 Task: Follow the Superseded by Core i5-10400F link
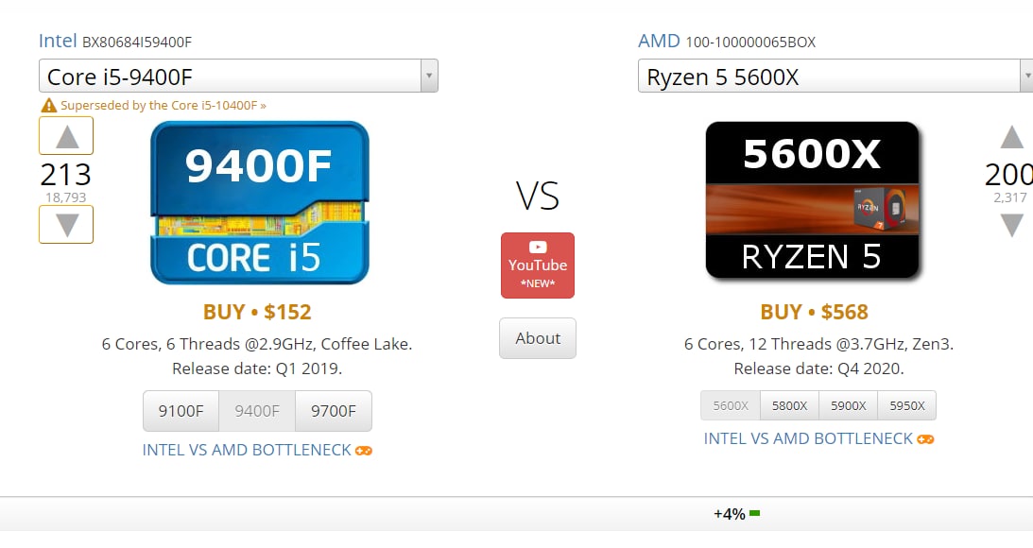tap(164, 106)
